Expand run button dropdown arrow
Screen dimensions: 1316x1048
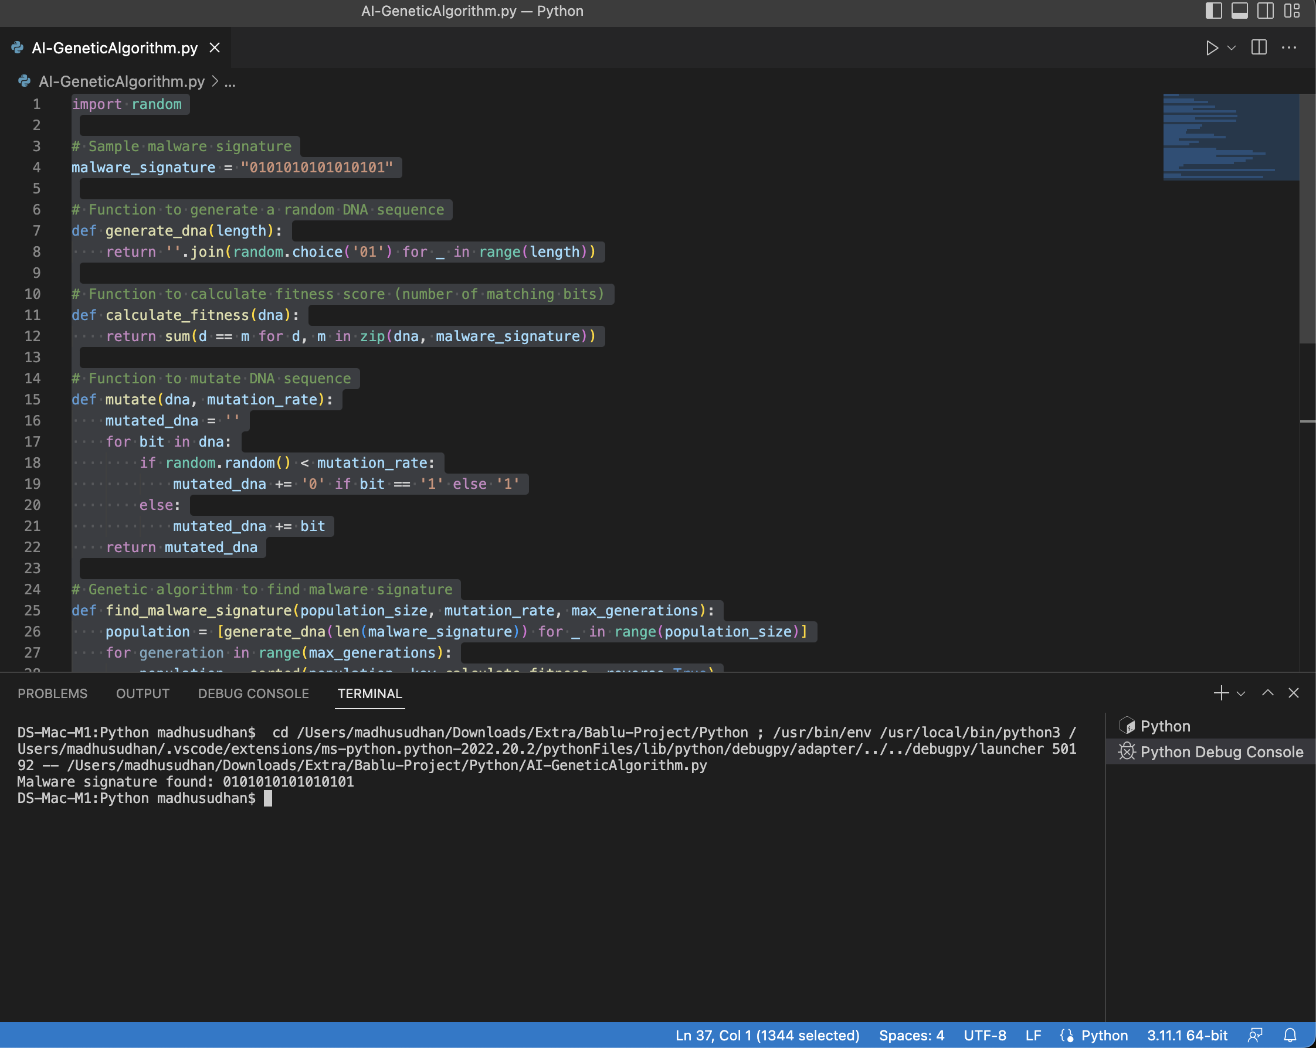[x=1232, y=47]
